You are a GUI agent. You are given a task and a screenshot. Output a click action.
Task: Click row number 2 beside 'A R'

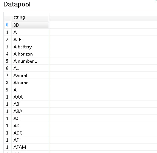coord(8,40)
